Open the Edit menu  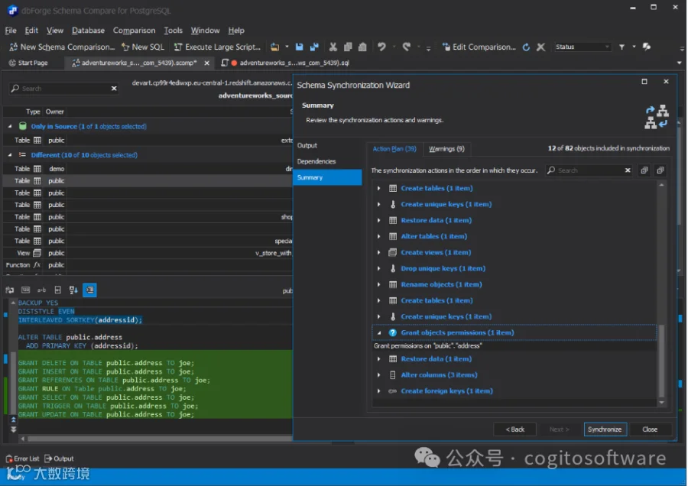pyautogui.click(x=31, y=31)
